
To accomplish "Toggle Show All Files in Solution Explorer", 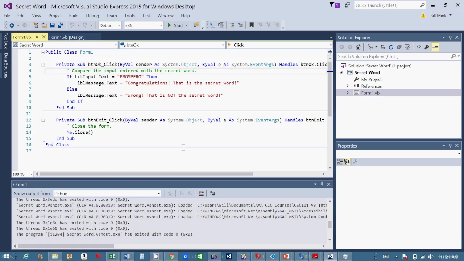I will 407,47.
